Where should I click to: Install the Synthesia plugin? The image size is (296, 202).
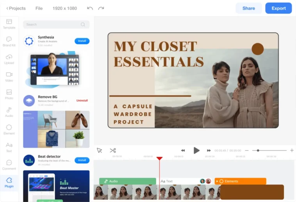[82, 41]
